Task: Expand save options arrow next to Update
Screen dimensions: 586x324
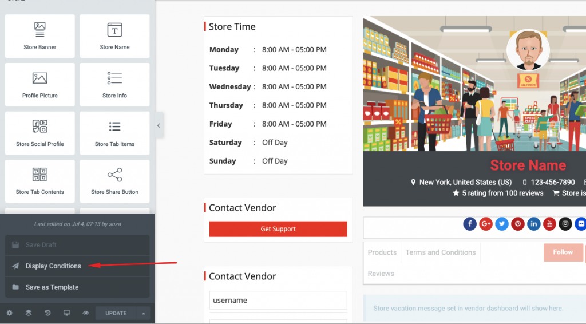Action: (144, 313)
